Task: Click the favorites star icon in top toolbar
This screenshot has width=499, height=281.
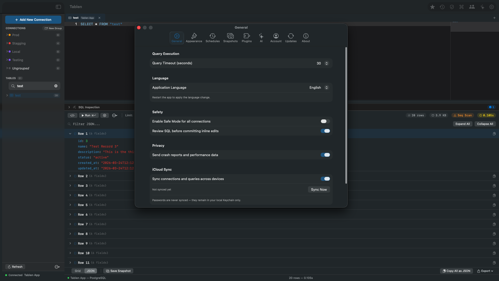Action: coord(432,7)
